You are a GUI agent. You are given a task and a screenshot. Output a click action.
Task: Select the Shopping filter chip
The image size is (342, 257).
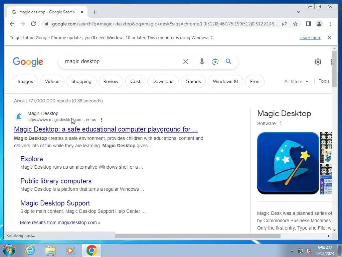pyautogui.click(x=81, y=81)
